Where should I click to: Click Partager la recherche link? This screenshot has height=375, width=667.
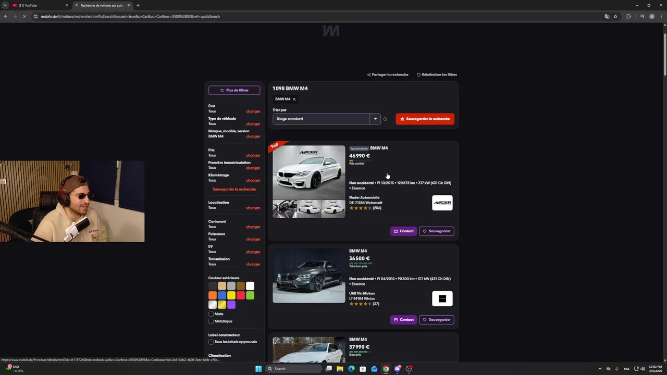point(388,74)
